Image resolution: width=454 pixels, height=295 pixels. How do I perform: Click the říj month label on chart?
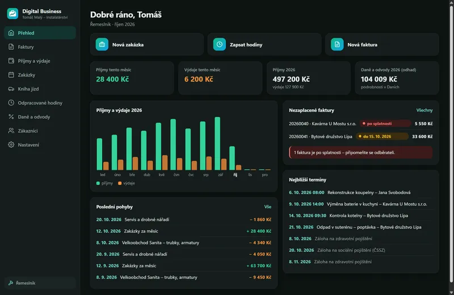[x=235, y=175]
